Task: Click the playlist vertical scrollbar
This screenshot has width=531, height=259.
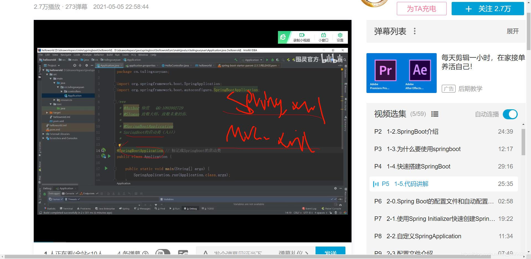Action: pos(523,142)
